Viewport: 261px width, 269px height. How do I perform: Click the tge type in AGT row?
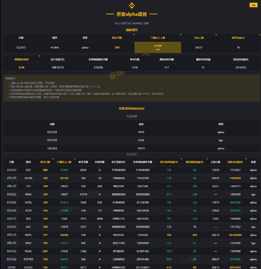253,227
